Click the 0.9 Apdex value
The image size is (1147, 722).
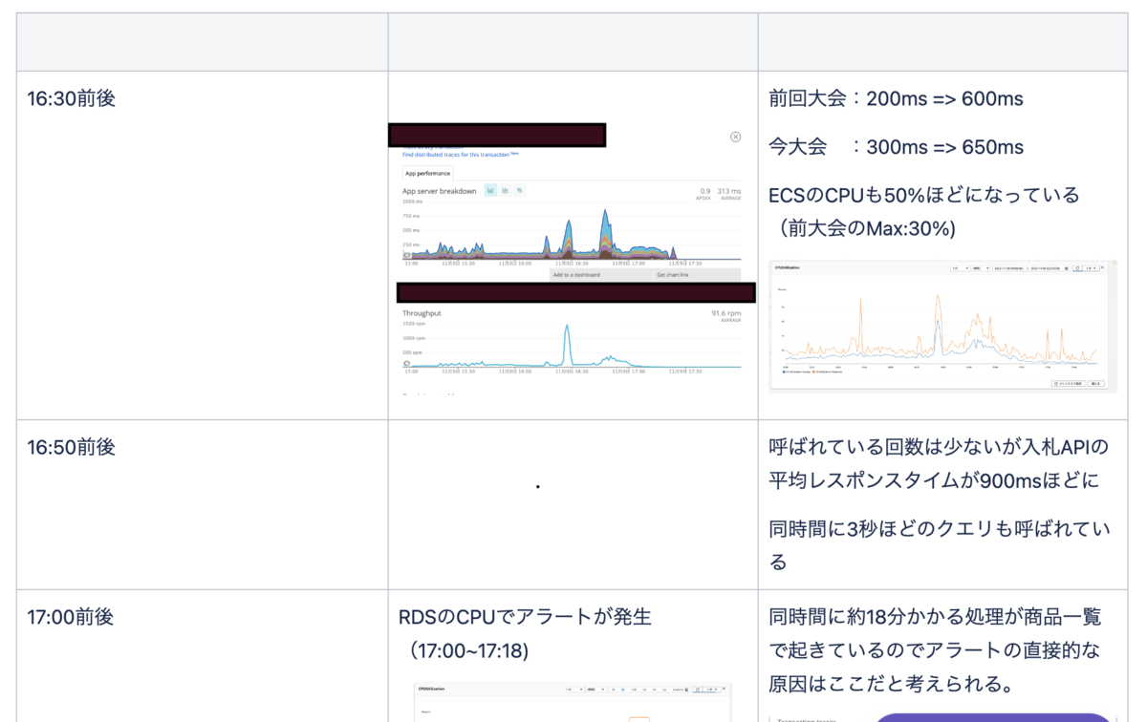pyautogui.click(x=705, y=190)
